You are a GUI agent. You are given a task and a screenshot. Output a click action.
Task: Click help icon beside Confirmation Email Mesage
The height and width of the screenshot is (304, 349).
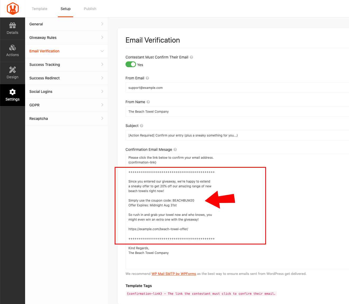click(175, 149)
